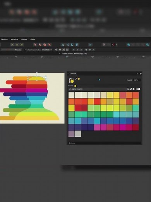This screenshot has width=151, height=202.
Task: Click fourth transform-option icon after Predefinito
Action: (67, 50)
